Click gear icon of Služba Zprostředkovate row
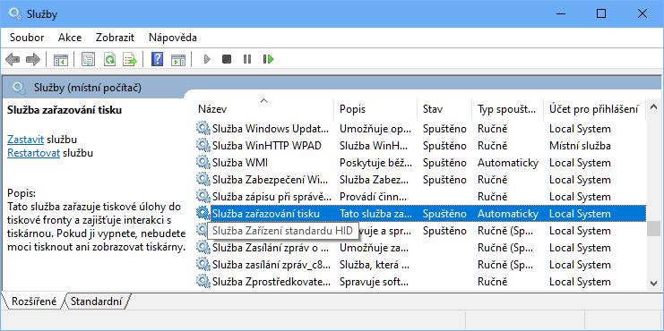Screen dimensions: 664x331 click(203, 282)
